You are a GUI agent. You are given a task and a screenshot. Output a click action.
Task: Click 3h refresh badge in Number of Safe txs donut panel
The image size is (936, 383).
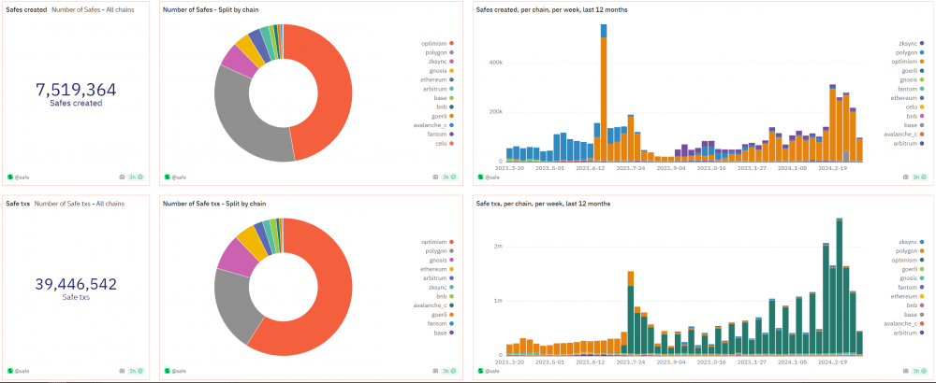[x=449, y=371]
